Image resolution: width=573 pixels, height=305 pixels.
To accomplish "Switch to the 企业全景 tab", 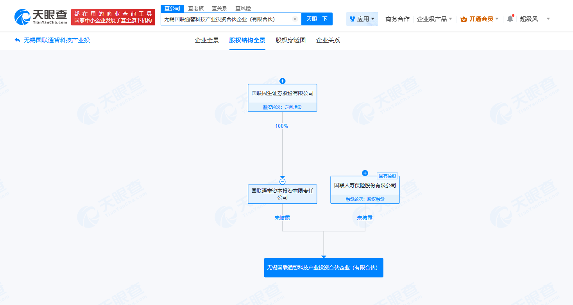I will click(206, 40).
